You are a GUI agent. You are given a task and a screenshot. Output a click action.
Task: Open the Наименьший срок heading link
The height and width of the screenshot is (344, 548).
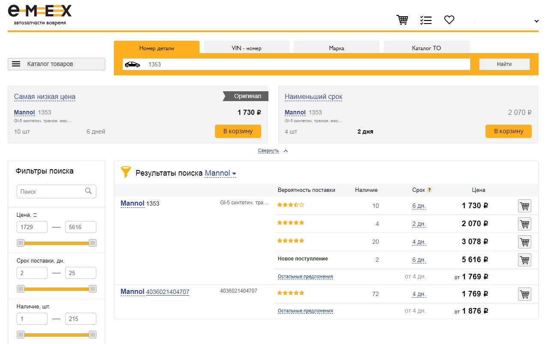(313, 97)
